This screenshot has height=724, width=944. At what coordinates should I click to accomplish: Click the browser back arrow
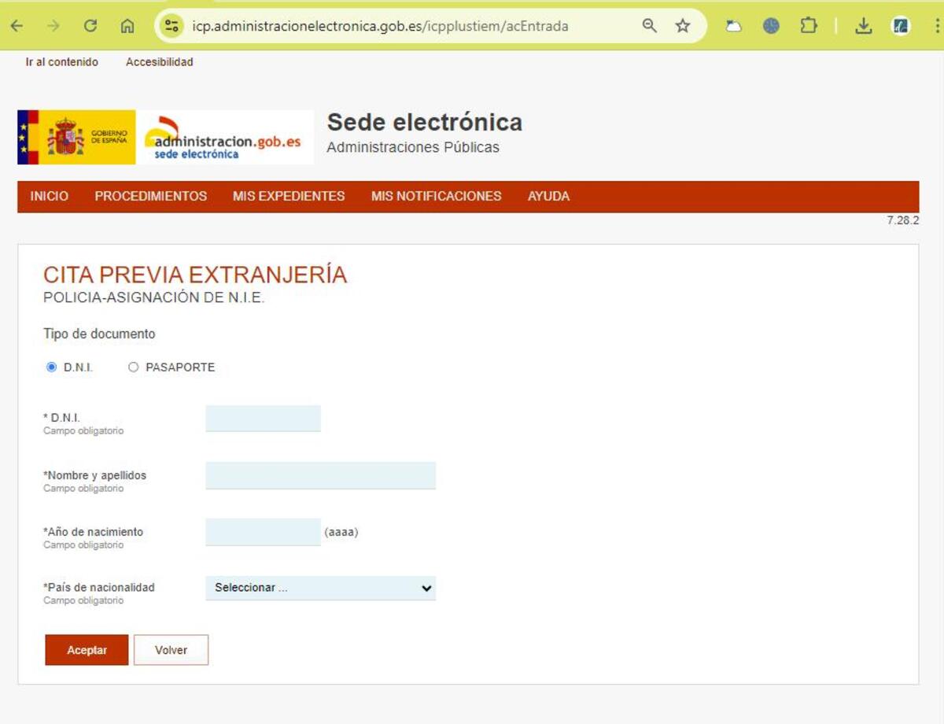pyautogui.click(x=17, y=26)
